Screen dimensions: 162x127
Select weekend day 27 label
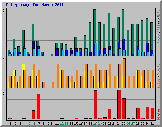[x=133, y=124]
